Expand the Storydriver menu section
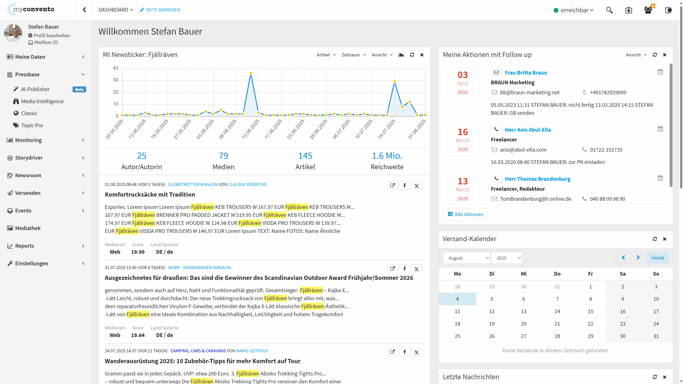683x384 pixels. click(46, 158)
